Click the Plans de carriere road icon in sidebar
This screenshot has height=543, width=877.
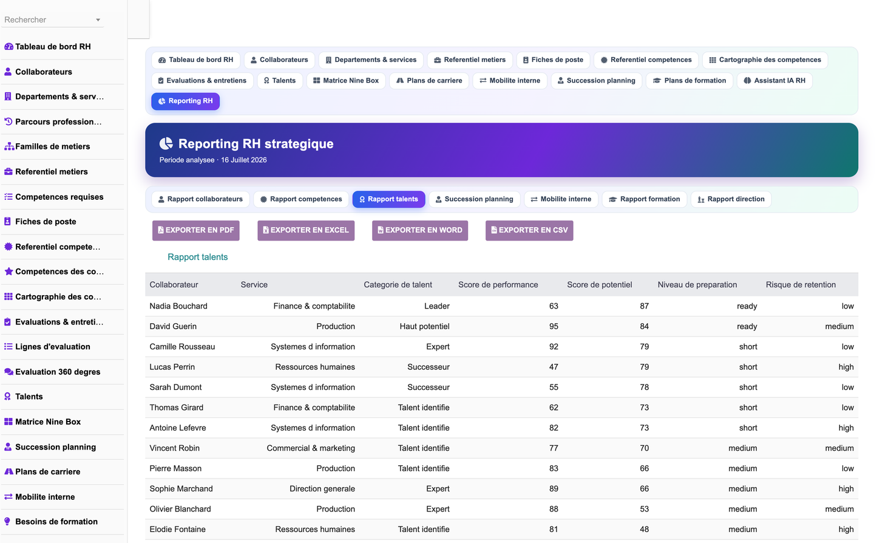click(9, 472)
